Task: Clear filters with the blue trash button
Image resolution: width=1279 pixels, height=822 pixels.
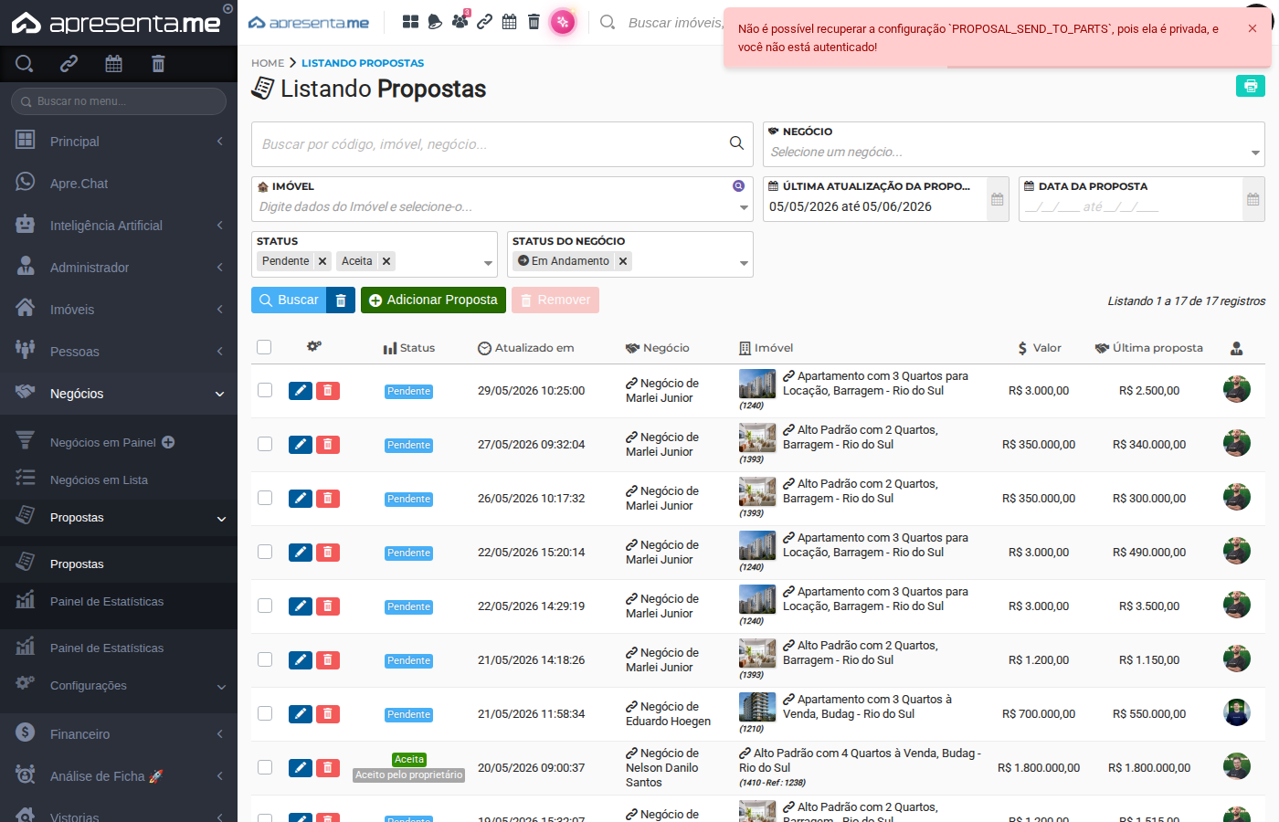Action: [x=341, y=300]
